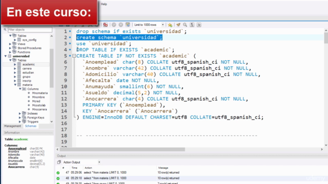Open the Find magnifier in the editor toolbar

click(x=185, y=25)
